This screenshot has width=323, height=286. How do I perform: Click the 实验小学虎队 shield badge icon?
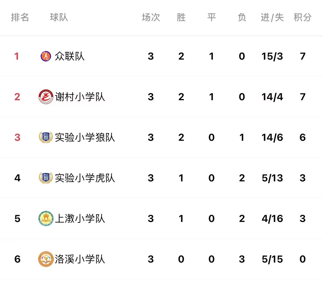point(46,178)
